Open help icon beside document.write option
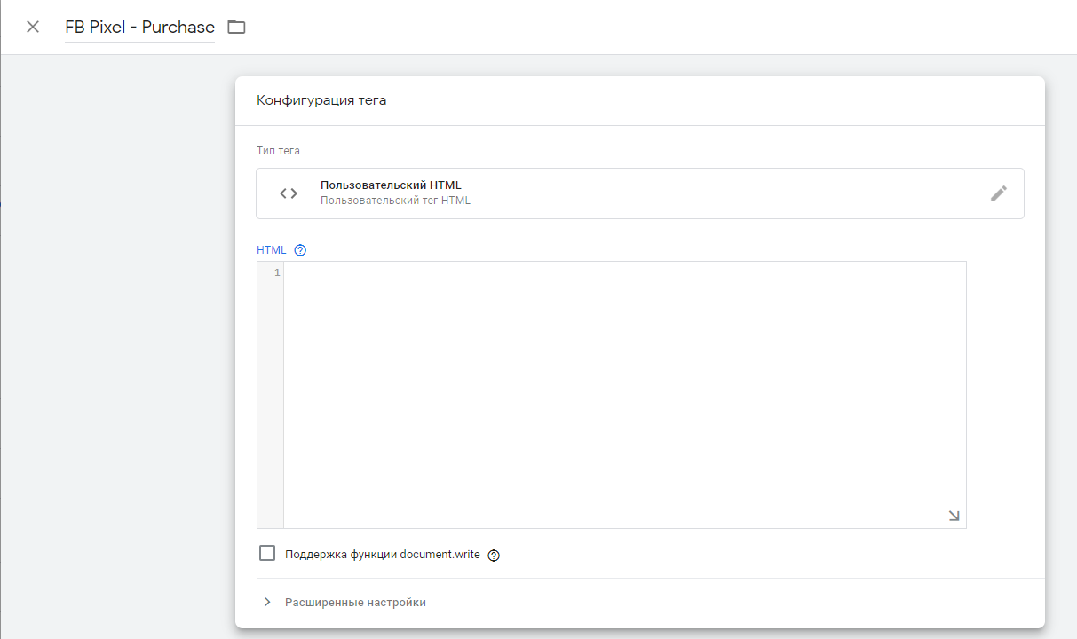 pos(495,556)
